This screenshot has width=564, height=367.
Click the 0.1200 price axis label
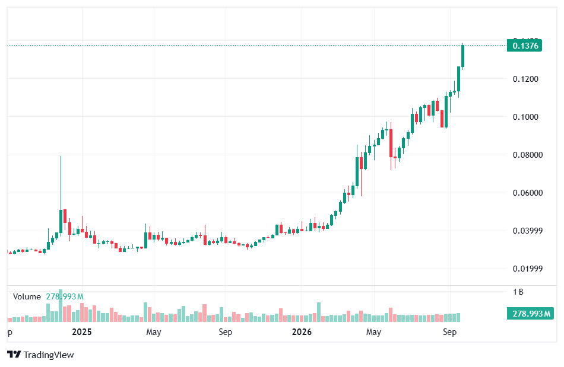click(525, 79)
